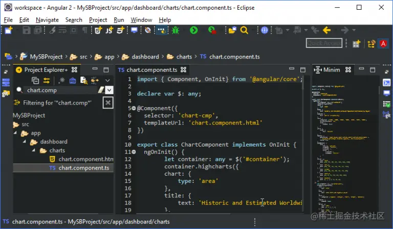Click the blue monitor toolbar icon
393x229 pixels.
pos(135,30)
